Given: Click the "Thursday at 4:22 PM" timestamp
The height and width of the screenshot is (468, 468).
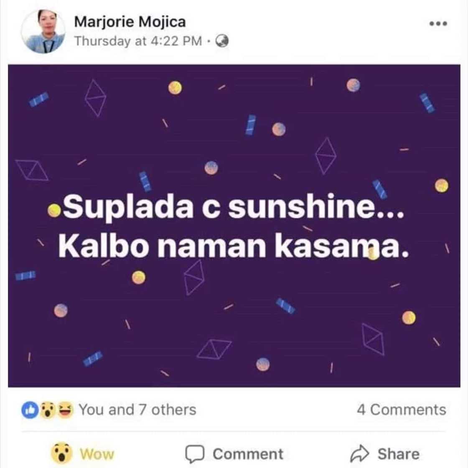Looking at the screenshot, I should [138, 41].
